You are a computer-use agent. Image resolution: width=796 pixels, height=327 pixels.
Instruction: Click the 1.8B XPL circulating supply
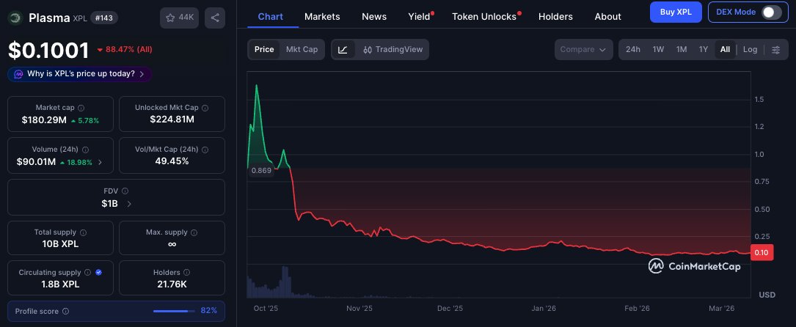pyautogui.click(x=60, y=284)
